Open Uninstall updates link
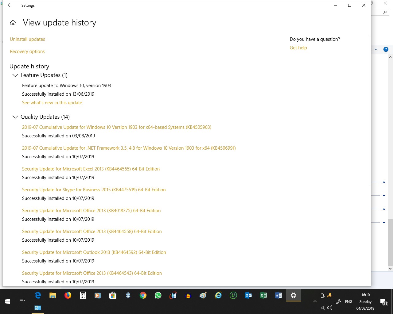Screen dimensions: 393x314 tap(27, 39)
